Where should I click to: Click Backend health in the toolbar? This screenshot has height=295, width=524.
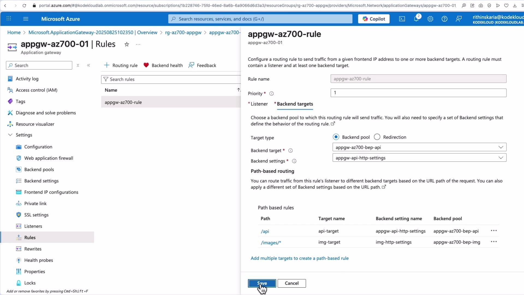(x=163, y=65)
